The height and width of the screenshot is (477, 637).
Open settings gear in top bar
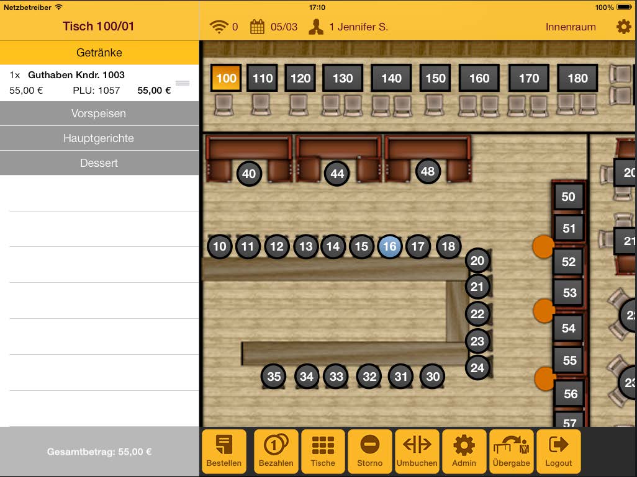tap(623, 27)
